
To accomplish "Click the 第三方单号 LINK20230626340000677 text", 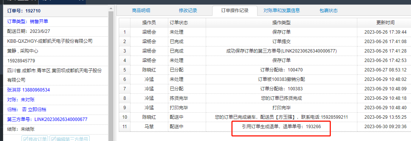I will [47, 119].
